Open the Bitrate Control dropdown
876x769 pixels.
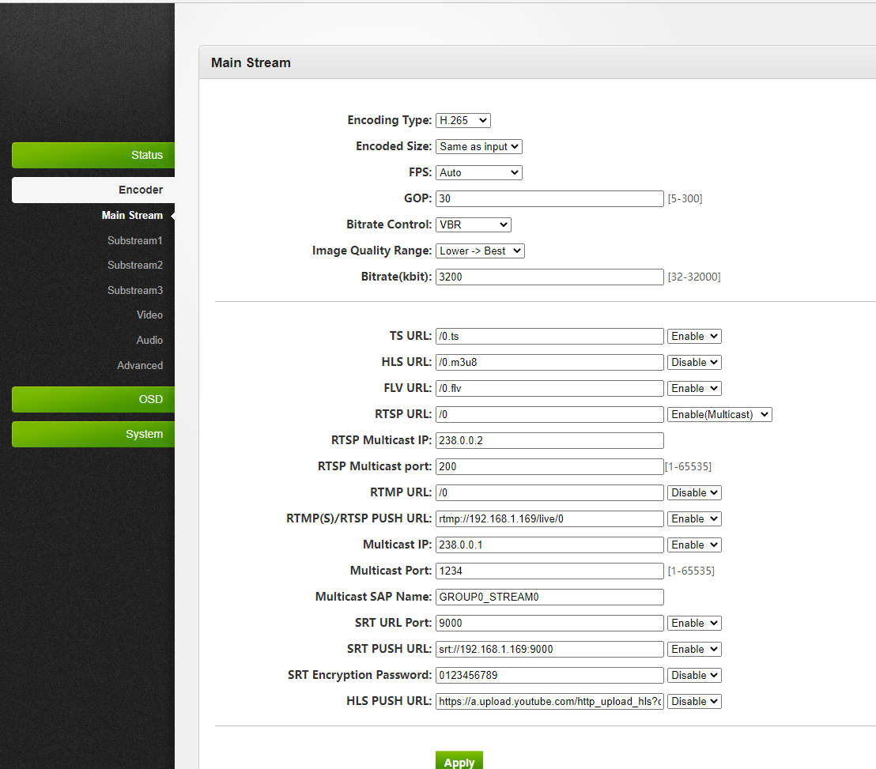pos(474,224)
